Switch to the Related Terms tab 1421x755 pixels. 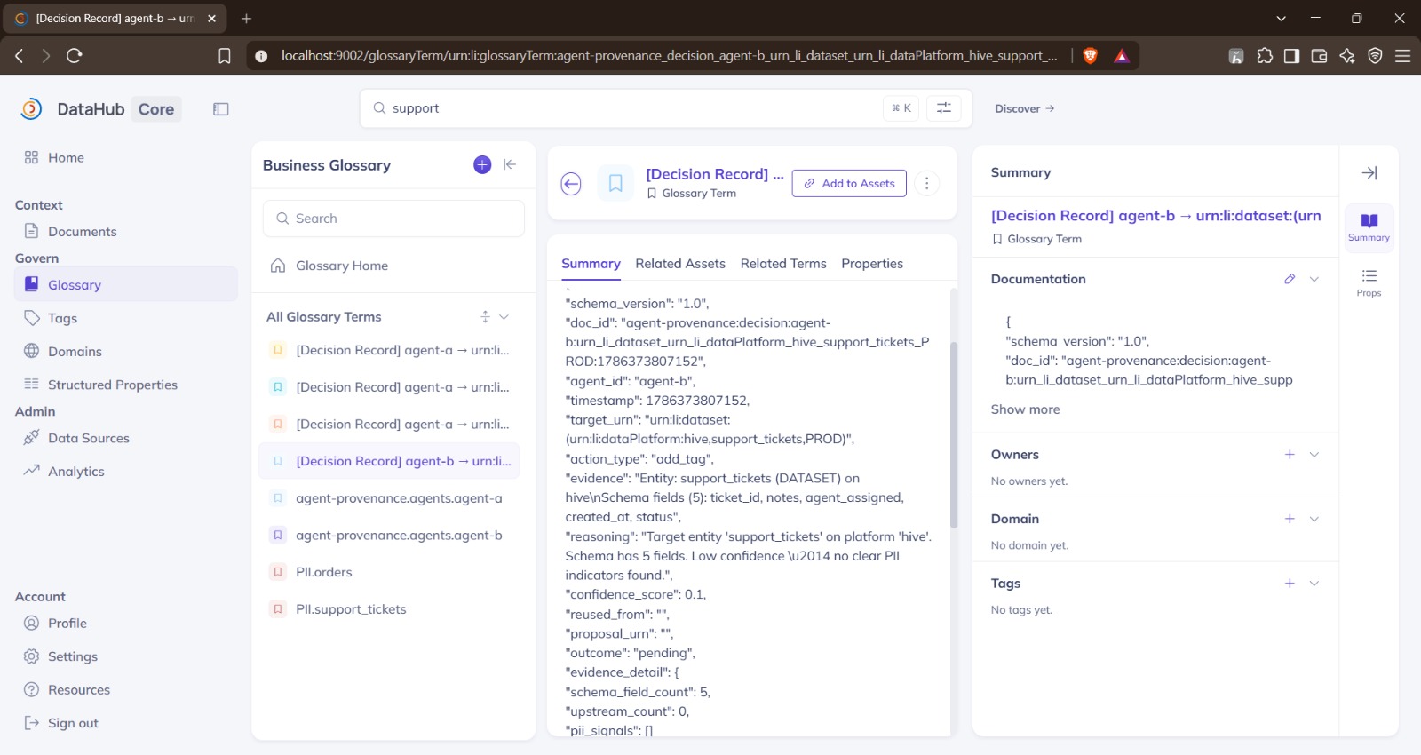[783, 264]
